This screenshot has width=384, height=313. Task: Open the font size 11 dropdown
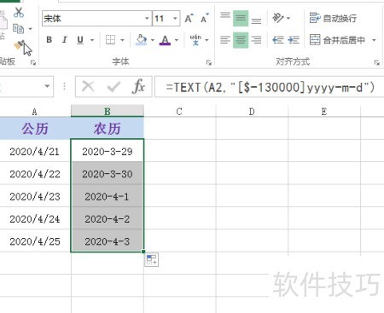click(x=175, y=19)
